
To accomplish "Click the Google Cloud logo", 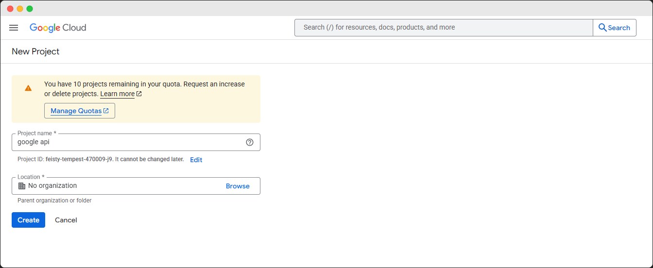I will click(x=58, y=28).
